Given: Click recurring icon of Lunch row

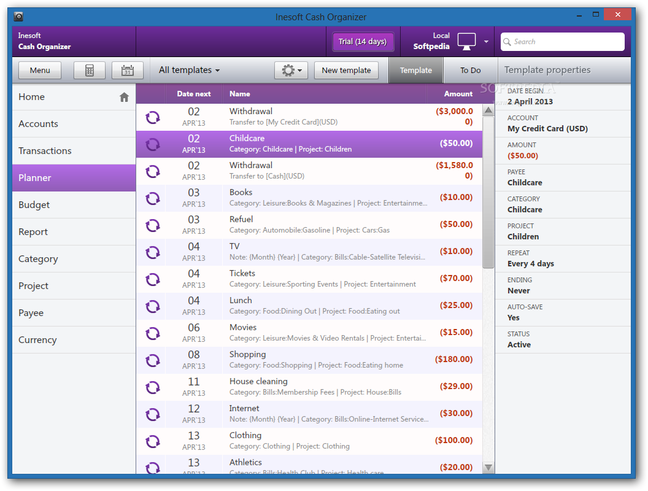Looking at the screenshot, I should pos(153,306).
